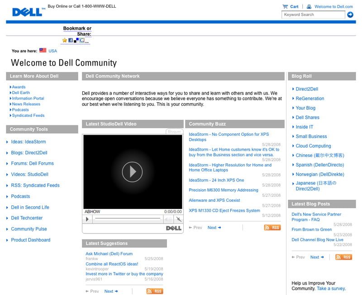Click the Dell logo in header

(29, 12)
